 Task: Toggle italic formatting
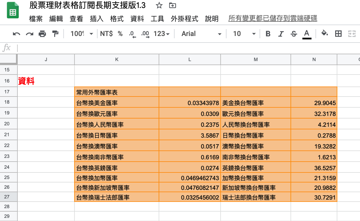pyautogui.click(x=281, y=34)
